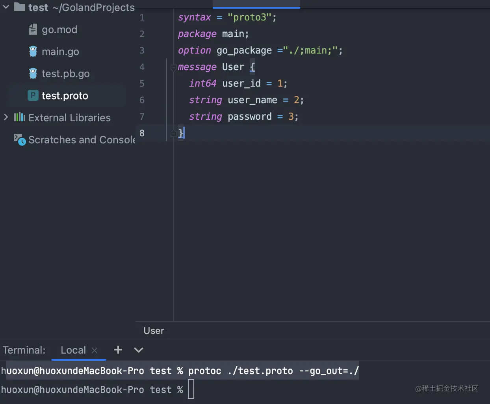Fold the User message block at line 4
The image size is (490, 404).
pyautogui.click(x=173, y=68)
